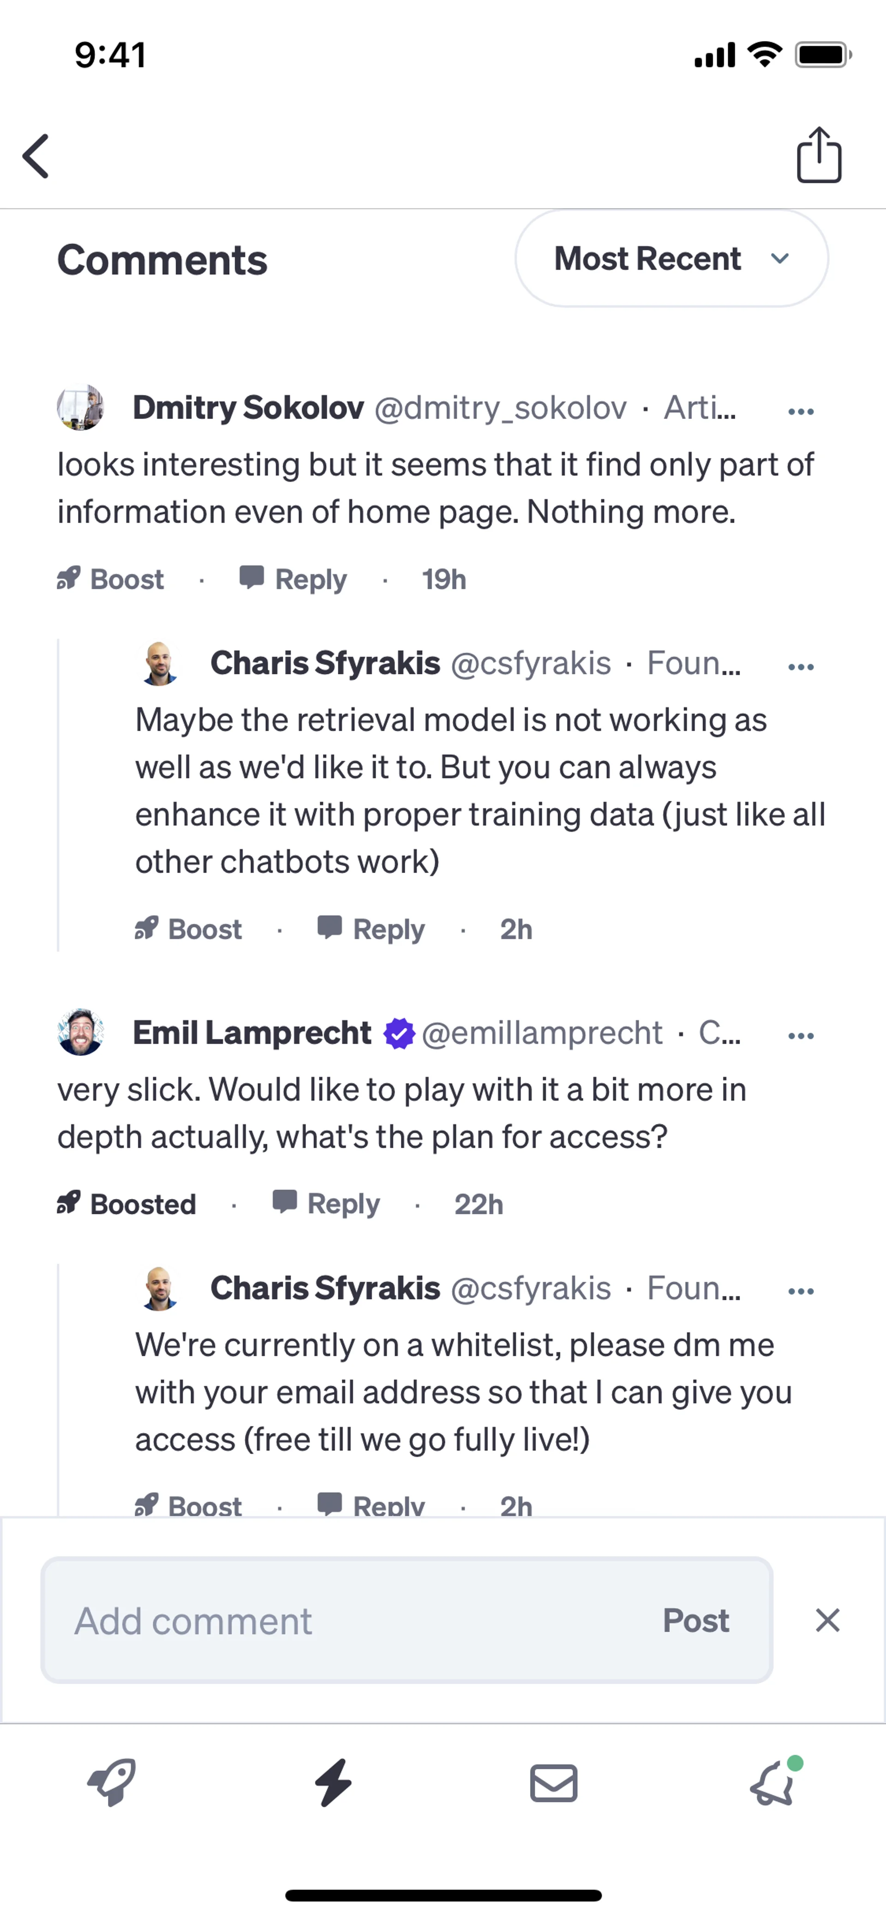The height and width of the screenshot is (1920, 886).
Task: Open the rocket tab in bottom bar
Action: [112, 1783]
